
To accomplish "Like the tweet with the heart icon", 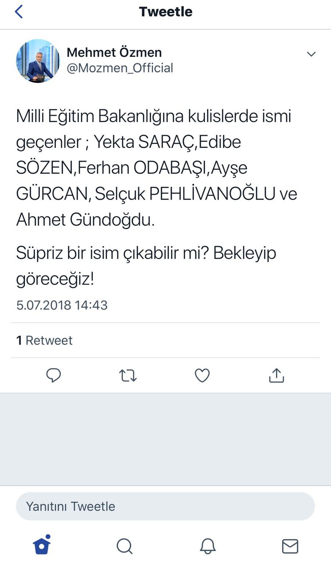I will click(x=202, y=375).
